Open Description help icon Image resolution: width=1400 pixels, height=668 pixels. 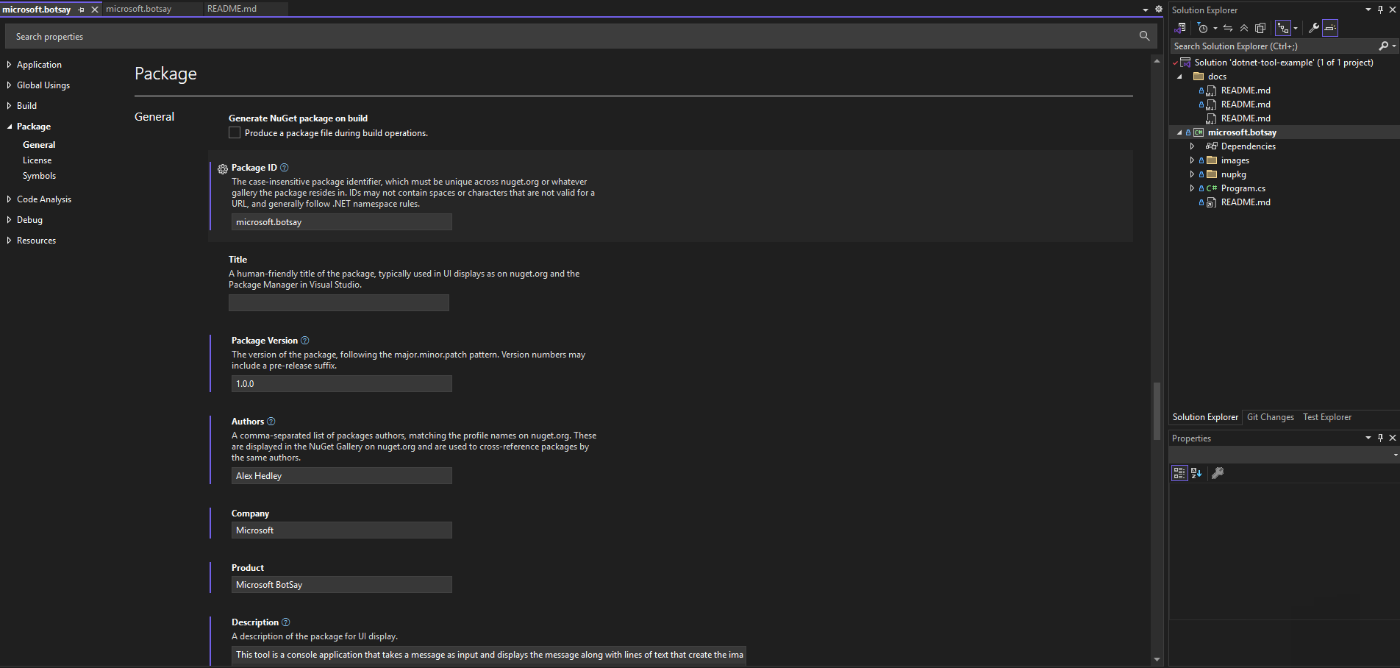(286, 622)
